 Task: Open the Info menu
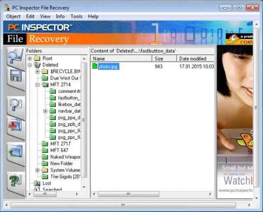[60, 16]
